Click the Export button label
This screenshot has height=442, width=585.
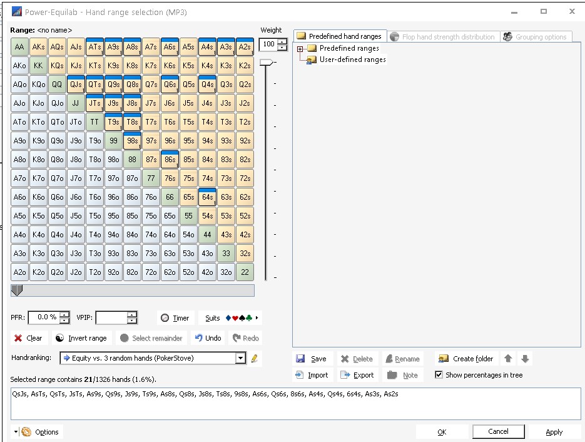tap(364, 375)
